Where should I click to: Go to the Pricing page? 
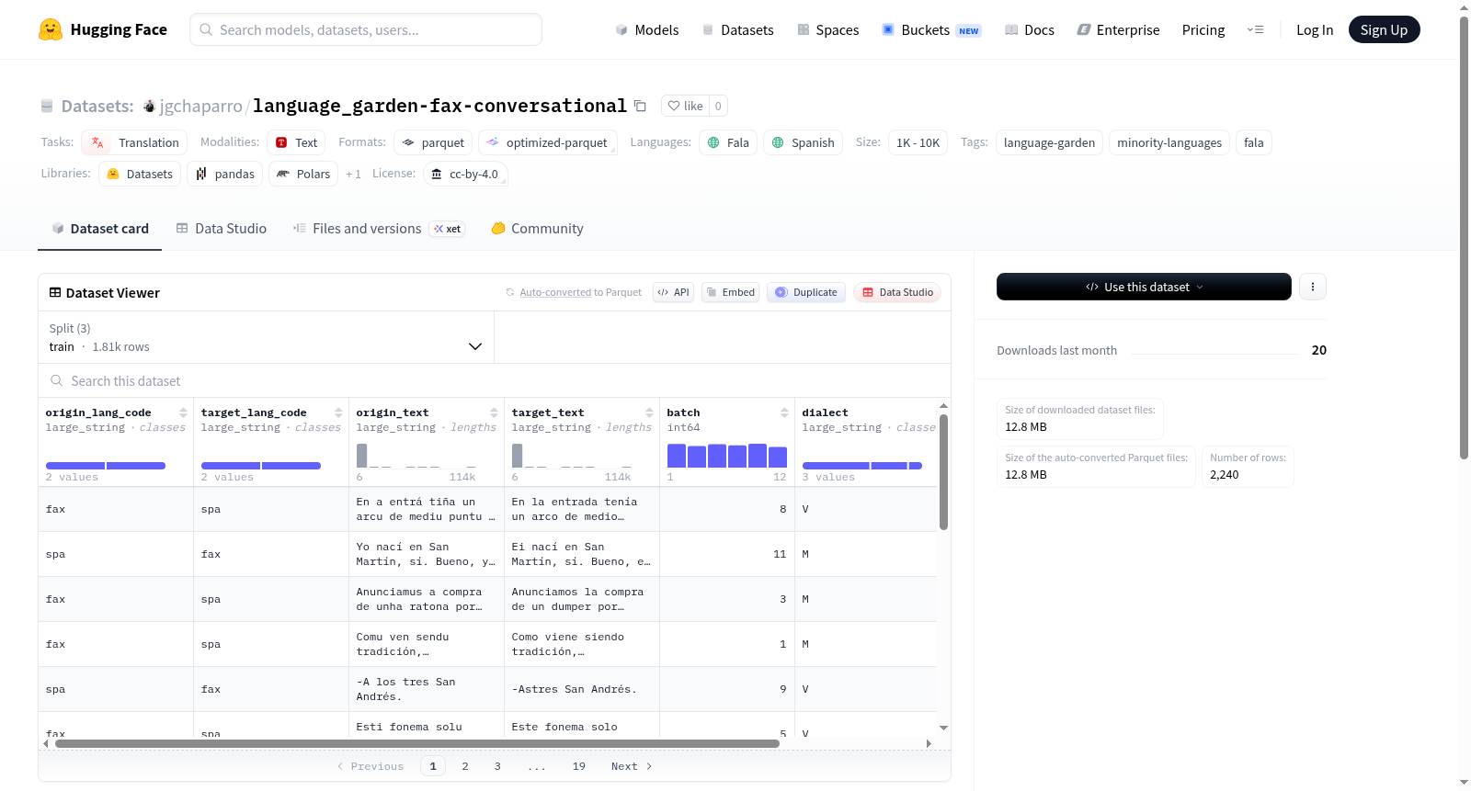[x=1203, y=29]
